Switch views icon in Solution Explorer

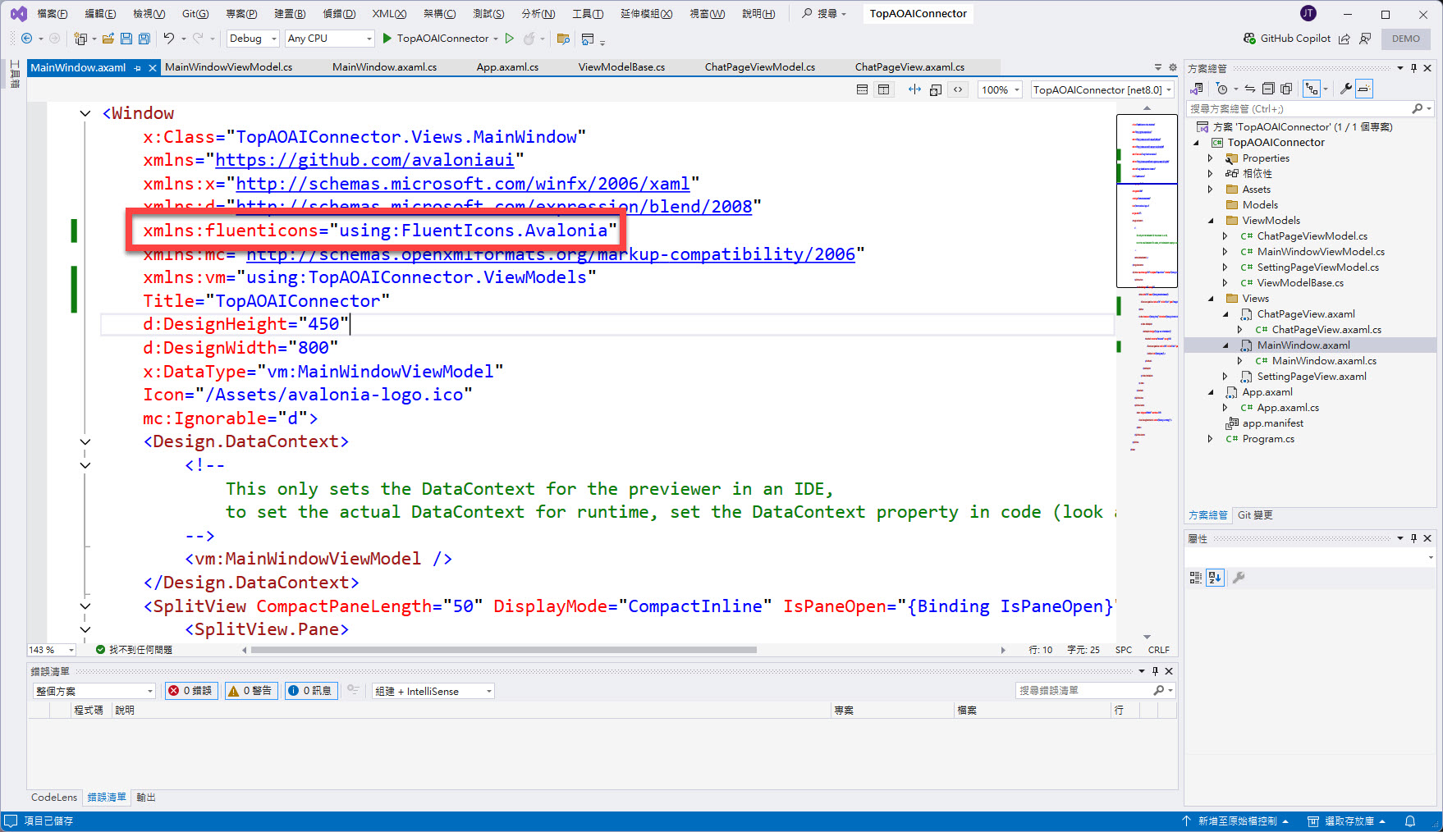click(x=1197, y=89)
